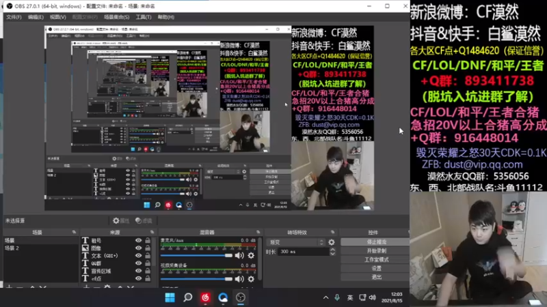Image resolution: width=547 pixels, height=307 pixels.
Task: Mute the 视频采集设备 speaker icon
Action: point(239,279)
